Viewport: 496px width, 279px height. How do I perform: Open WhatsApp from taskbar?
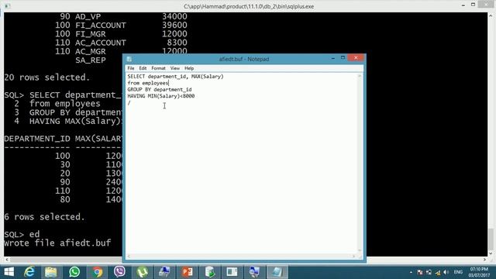click(x=74, y=272)
